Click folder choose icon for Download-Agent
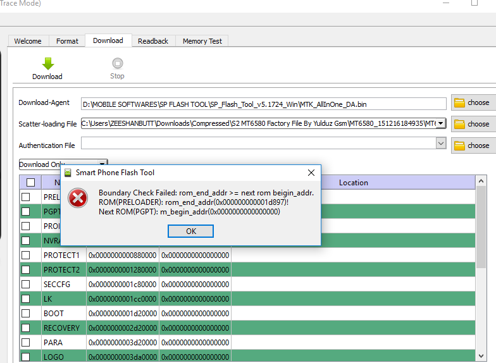496x363 pixels. click(x=460, y=102)
